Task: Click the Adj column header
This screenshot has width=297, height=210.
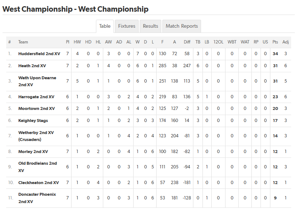Action: [285, 42]
